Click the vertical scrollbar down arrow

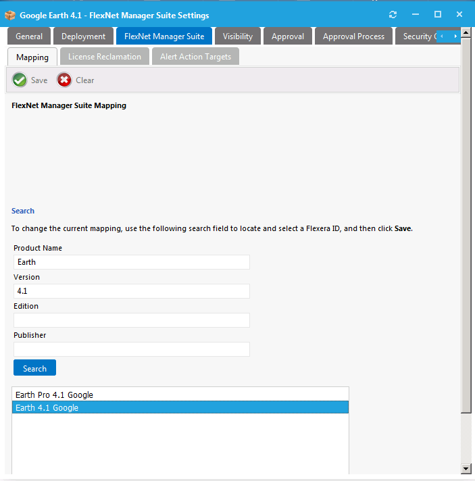click(x=466, y=468)
